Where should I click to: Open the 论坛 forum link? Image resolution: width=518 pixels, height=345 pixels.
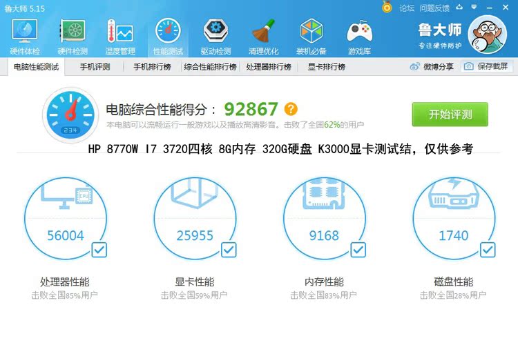point(407,8)
